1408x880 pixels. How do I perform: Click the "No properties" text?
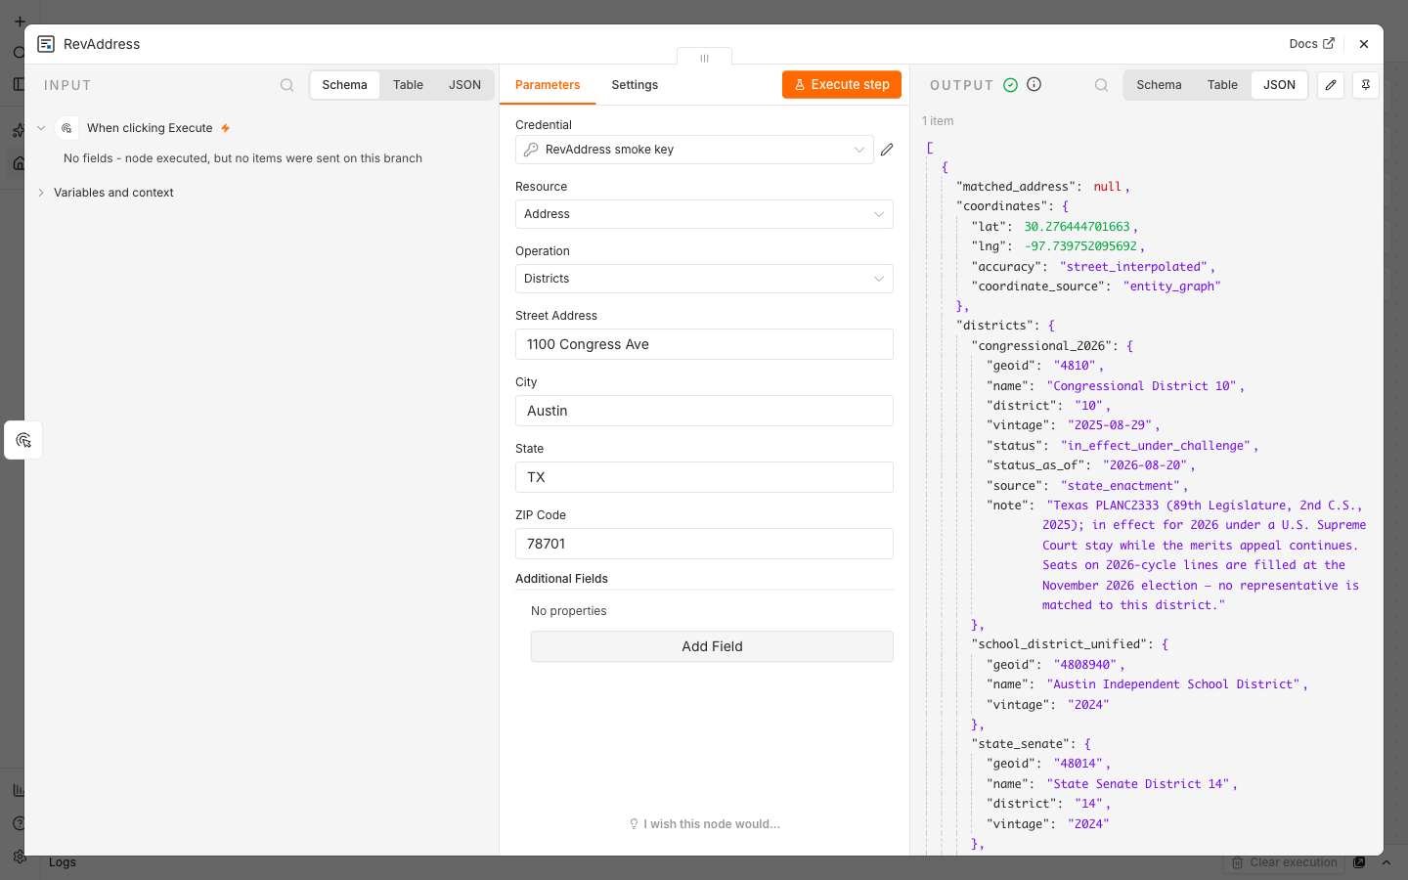pyautogui.click(x=569, y=611)
